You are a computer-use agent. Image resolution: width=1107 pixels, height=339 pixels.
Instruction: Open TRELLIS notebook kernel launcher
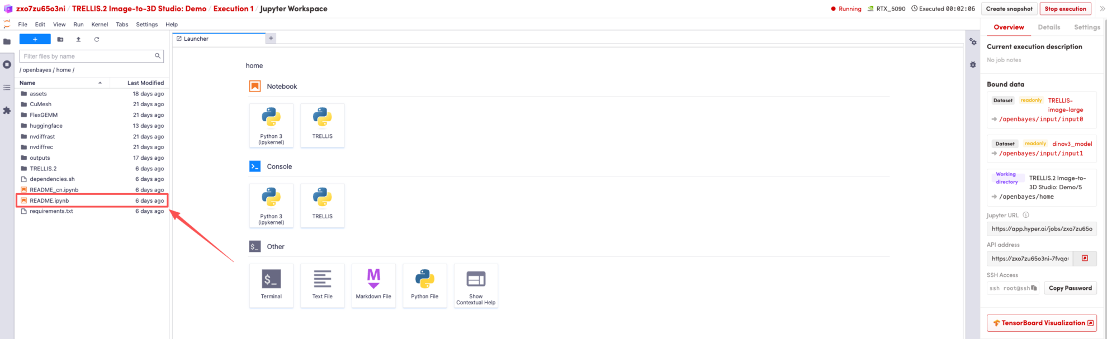pyautogui.click(x=322, y=125)
